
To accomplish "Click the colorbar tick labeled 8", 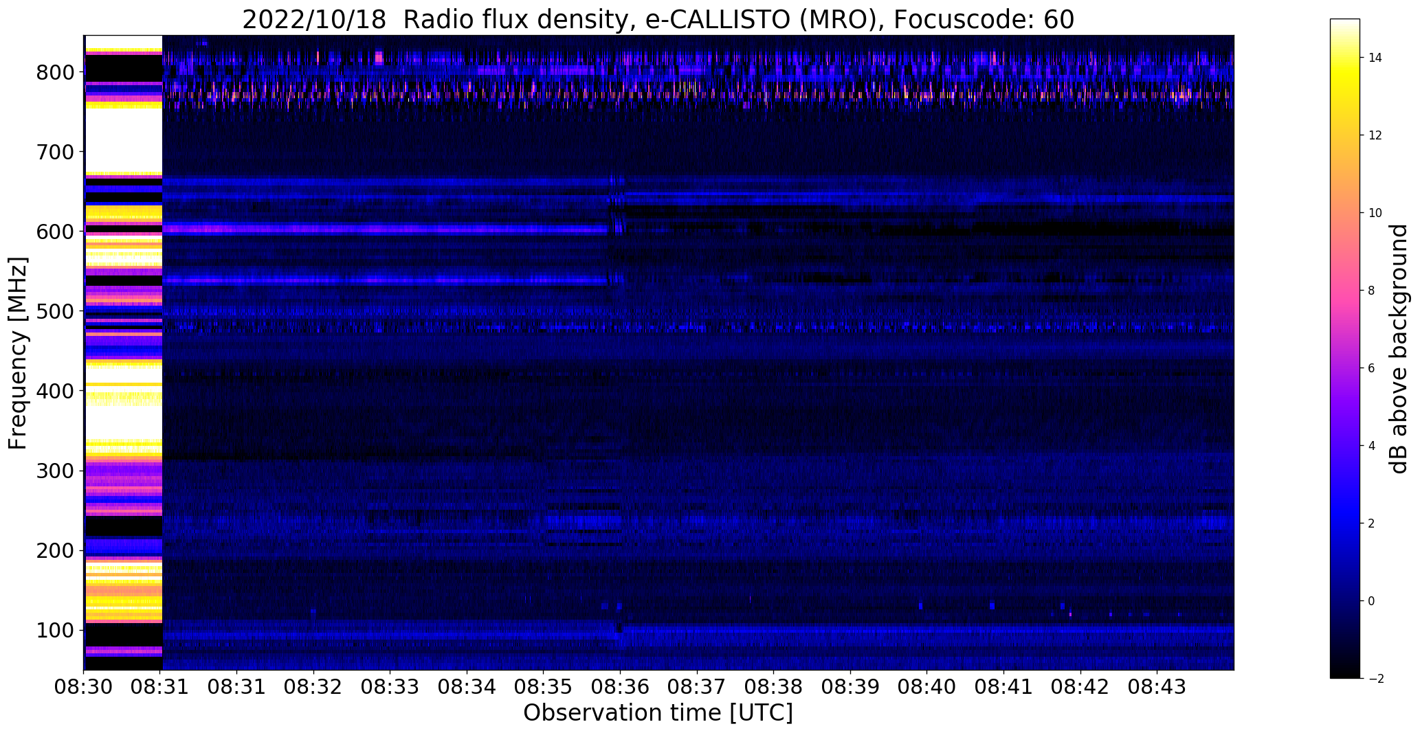I will 1372,291.
